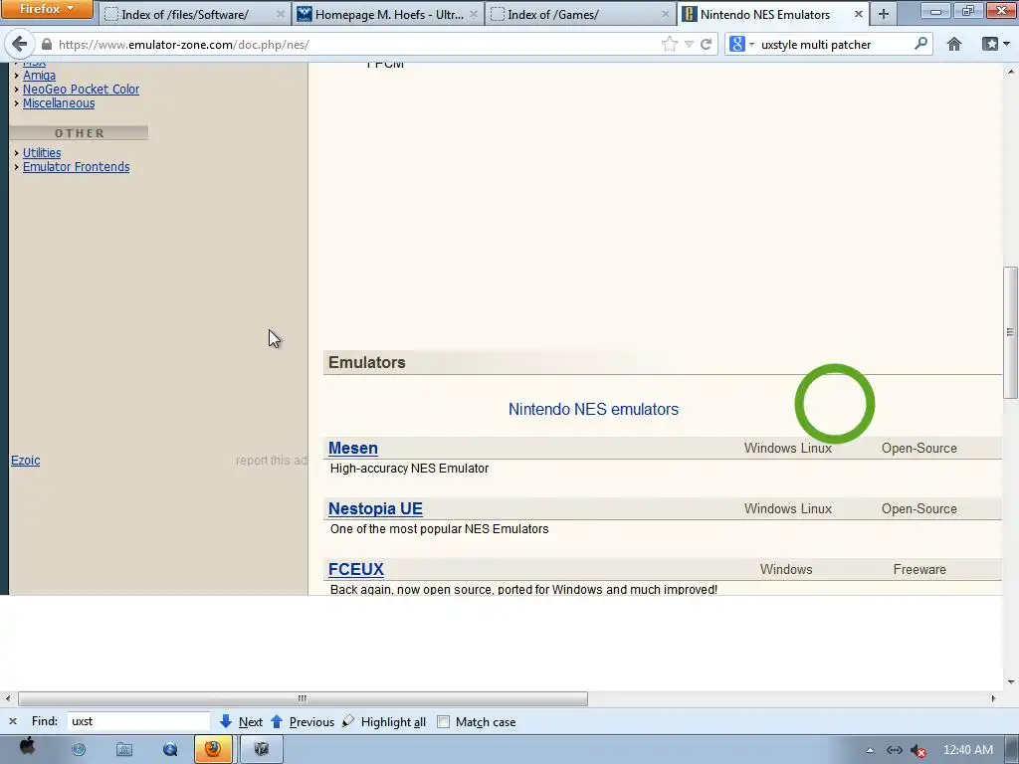Open the file manager taskbar icon
Image resolution: width=1019 pixels, height=764 pixels.
(x=124, y=750)
